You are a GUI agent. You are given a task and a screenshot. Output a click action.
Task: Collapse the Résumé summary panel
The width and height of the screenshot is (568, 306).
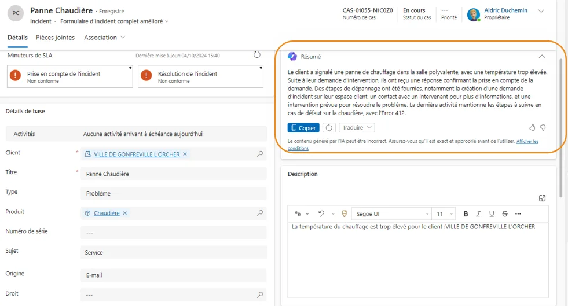click(x=542, y=57)
